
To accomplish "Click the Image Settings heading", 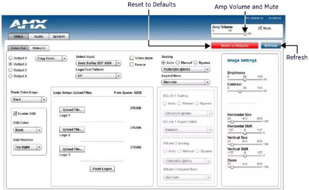I will [242, 61].
